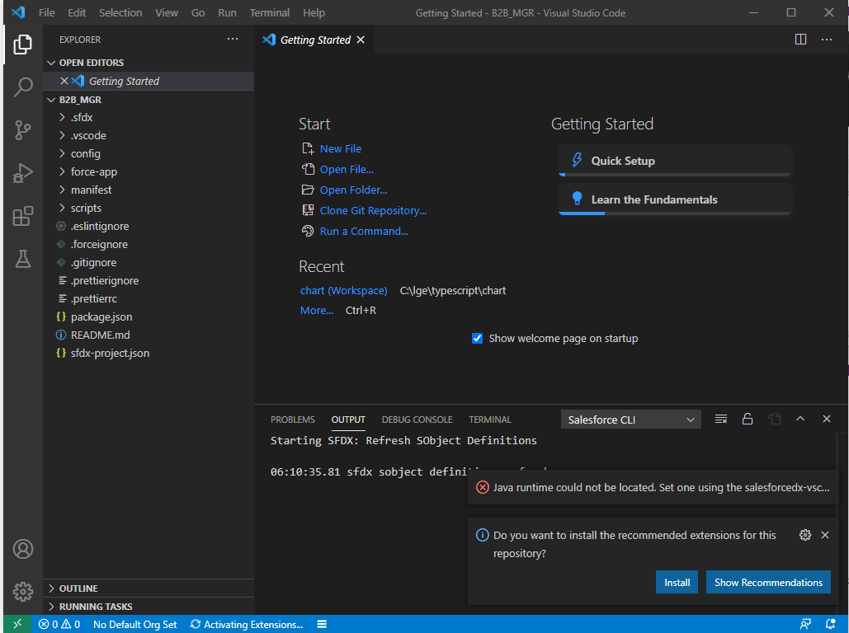Close the bottom panel

tap(826, 420)
